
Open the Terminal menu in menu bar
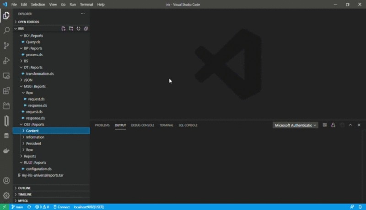pyautogui.click(x=86, y=5)
